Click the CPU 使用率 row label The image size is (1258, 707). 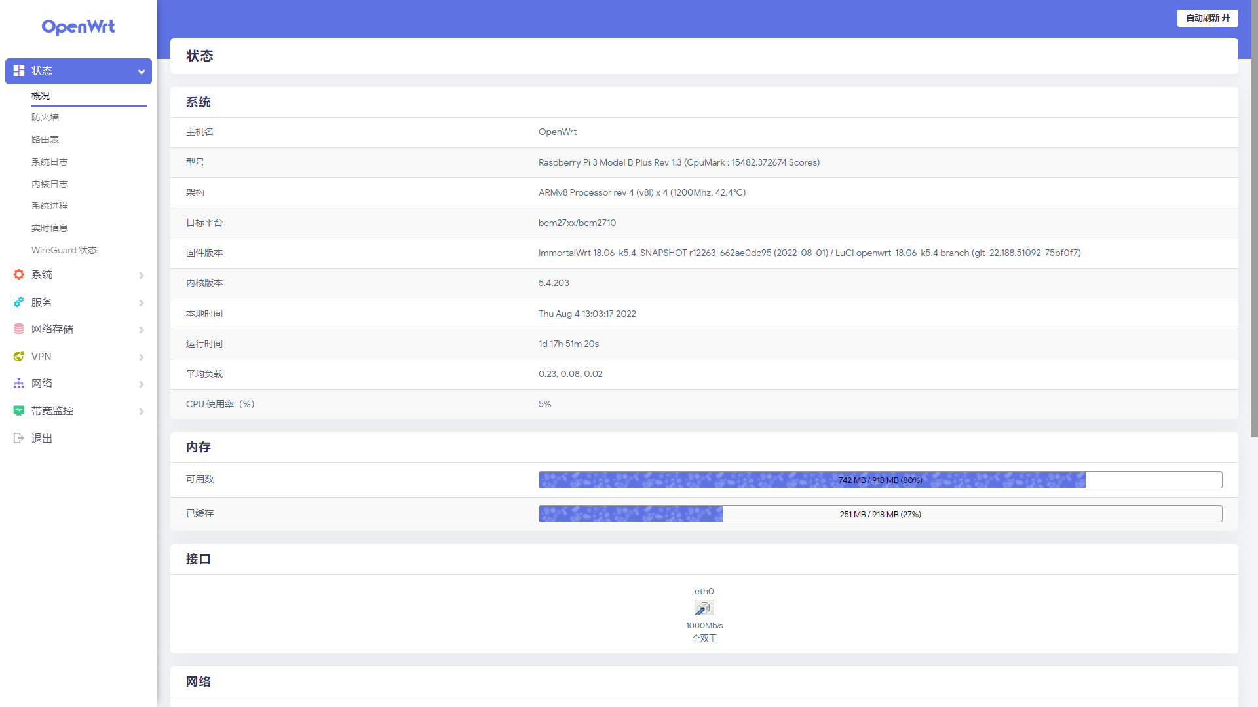tap(220, 404)
